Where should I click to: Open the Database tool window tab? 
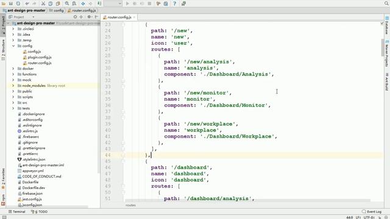(x=387, y=25)
